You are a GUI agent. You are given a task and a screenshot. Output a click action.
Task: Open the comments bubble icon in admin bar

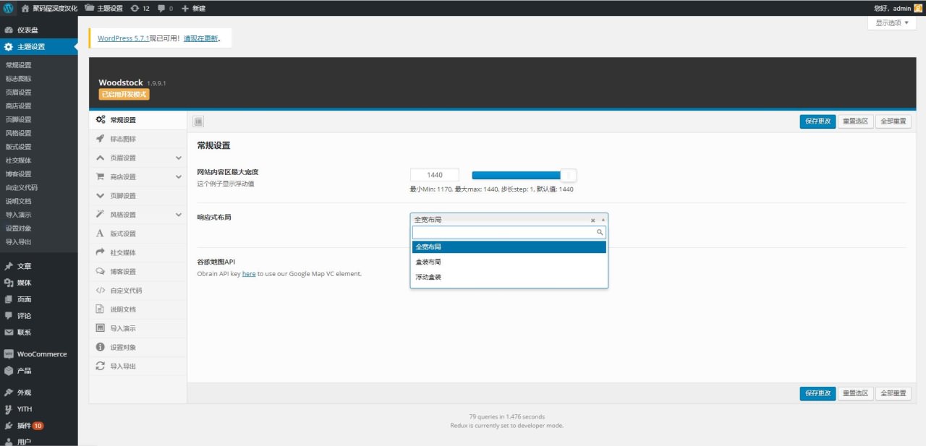pyautogui.click(x=165, y=8)
